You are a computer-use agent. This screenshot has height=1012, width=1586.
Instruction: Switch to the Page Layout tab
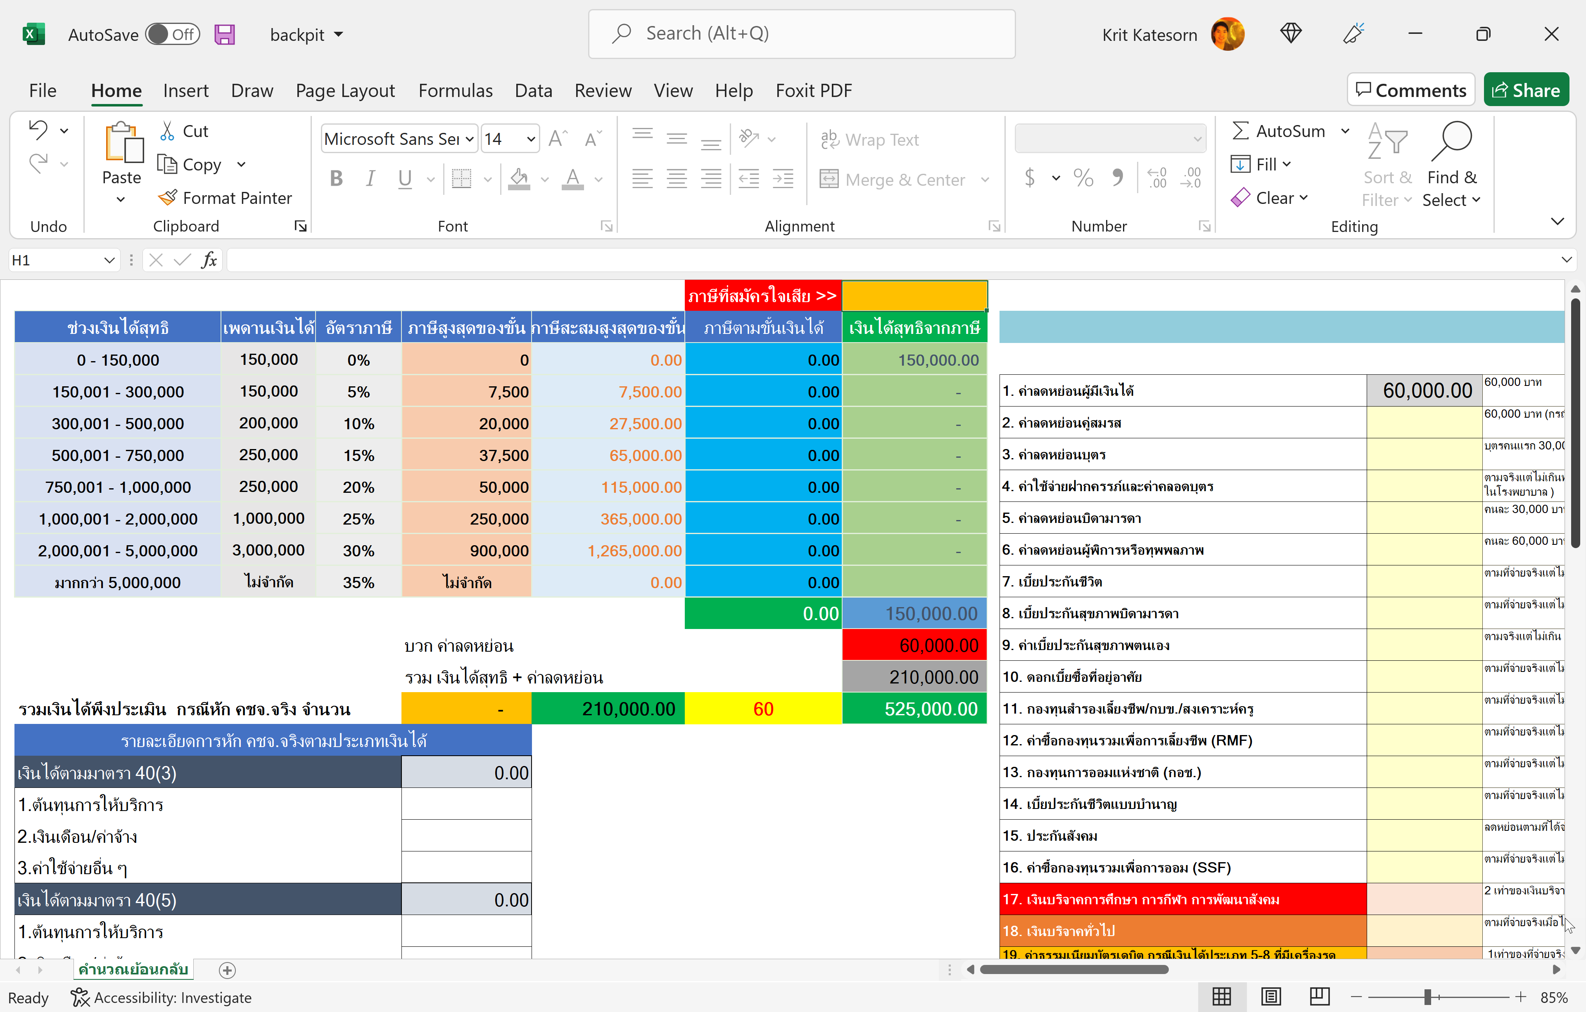pos(345,90)
